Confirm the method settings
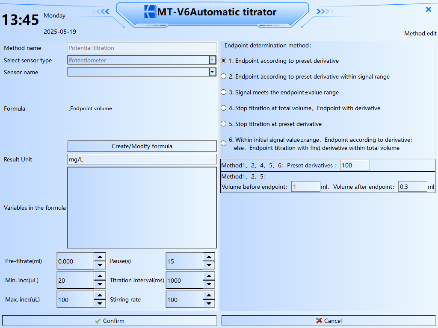This screenshot has height=328, width=438. pyautogui.click(x=109, y=321)
